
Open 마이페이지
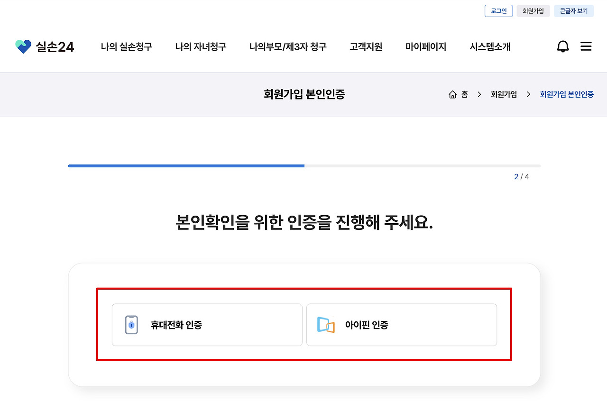[425, 46]
